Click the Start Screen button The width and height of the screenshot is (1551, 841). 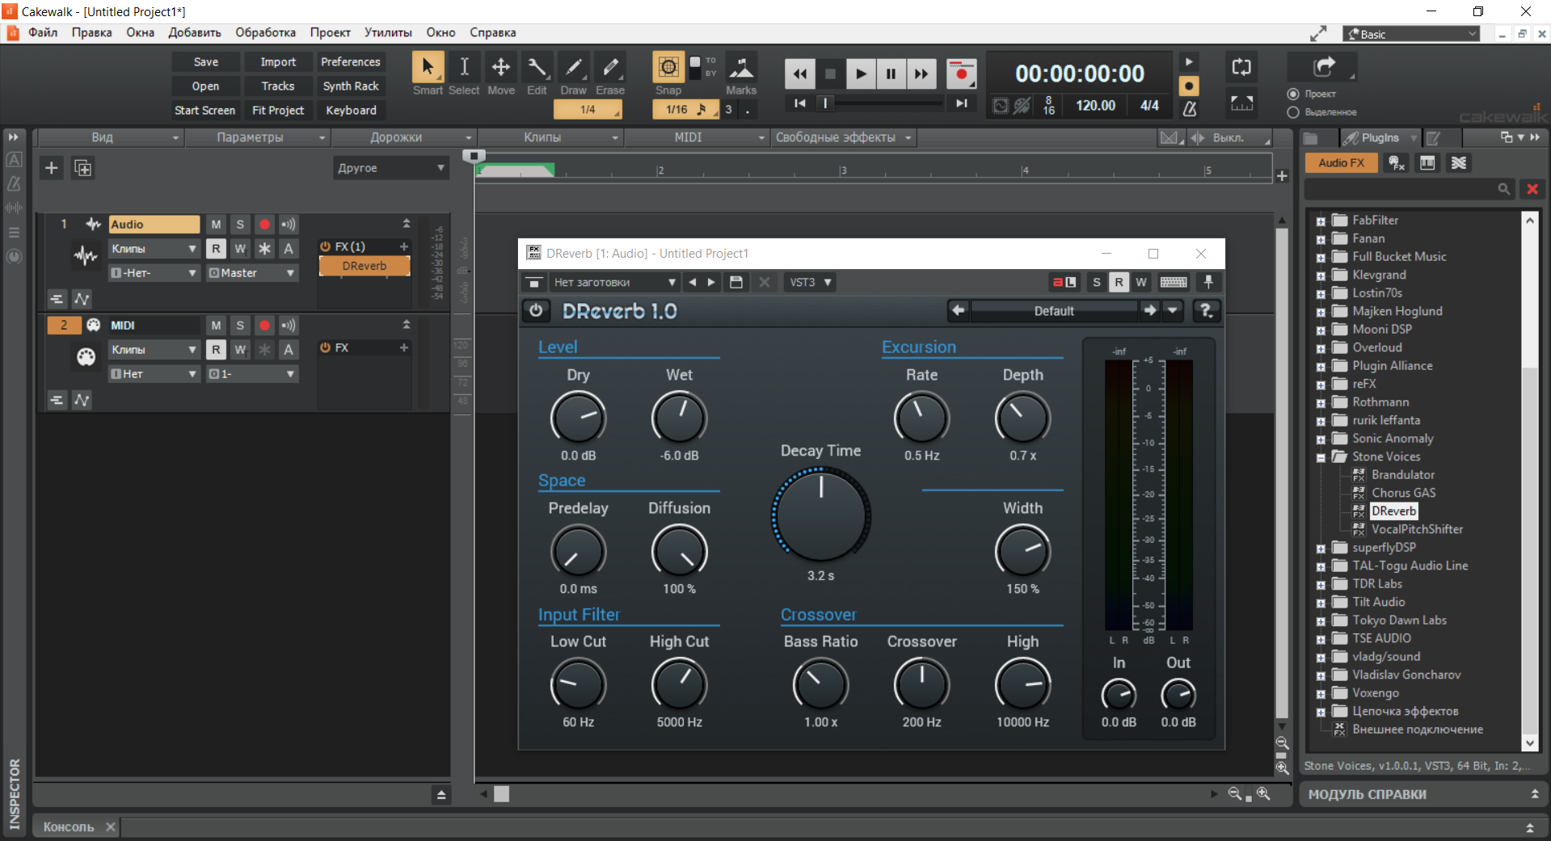click(205, 111)
